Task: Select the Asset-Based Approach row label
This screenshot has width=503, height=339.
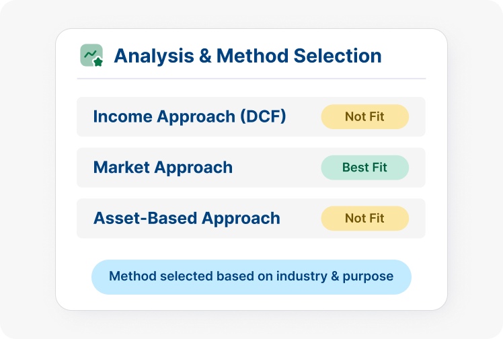Action: [x=186, y=219]
